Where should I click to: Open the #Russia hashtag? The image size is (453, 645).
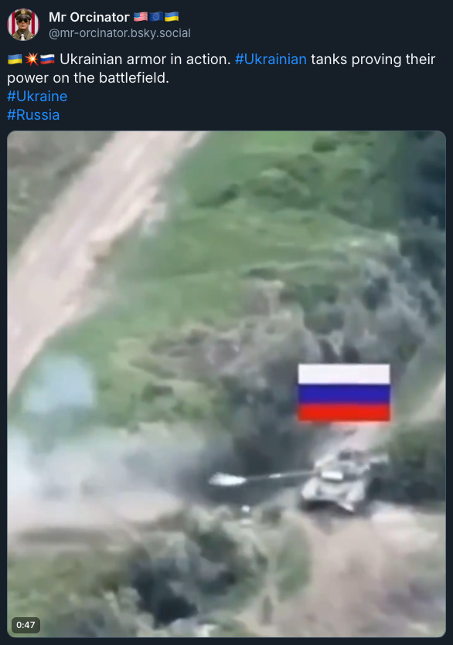point(33,115)
